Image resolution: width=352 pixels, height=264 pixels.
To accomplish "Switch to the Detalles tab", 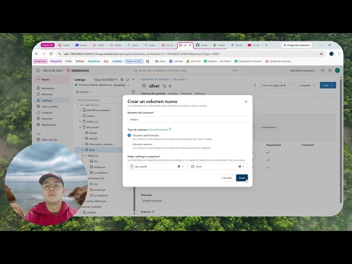I will (x=173, y=94).
